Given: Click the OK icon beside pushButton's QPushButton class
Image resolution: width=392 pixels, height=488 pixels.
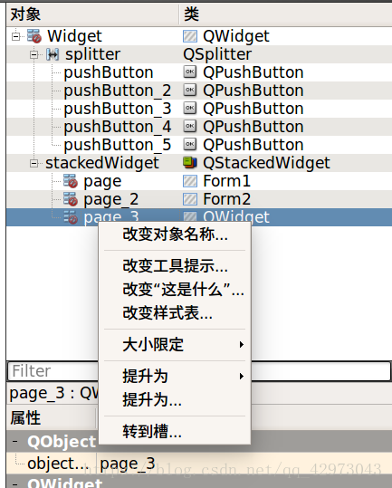Looking at the screenshot, I should (x=190, y=72).
